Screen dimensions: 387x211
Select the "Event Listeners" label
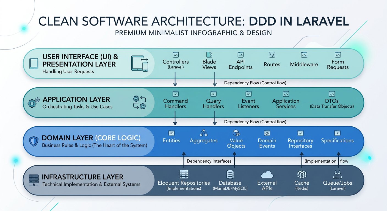coord(248,104)
